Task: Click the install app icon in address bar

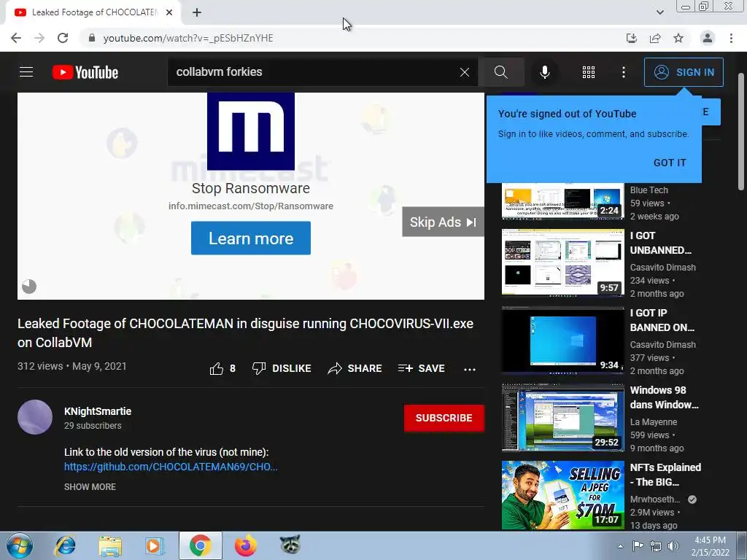Action: point(632,38)
